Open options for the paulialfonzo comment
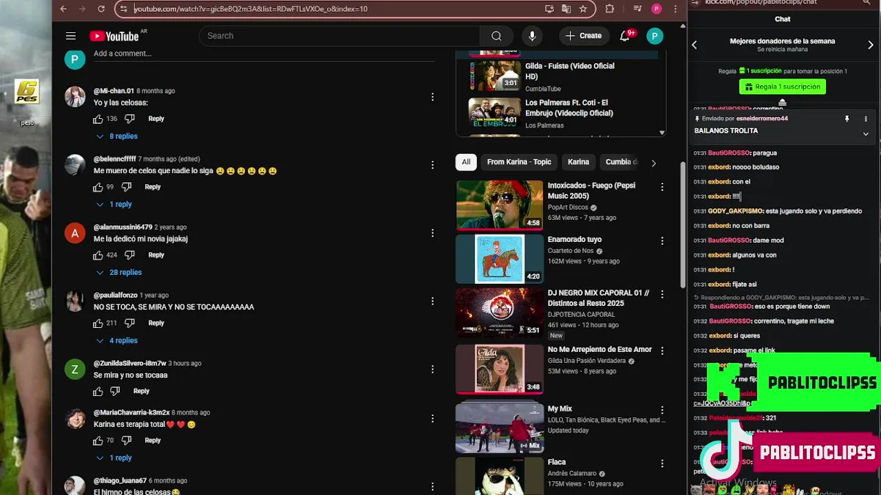This screenshot has height=495, width=881. (432, 301)
